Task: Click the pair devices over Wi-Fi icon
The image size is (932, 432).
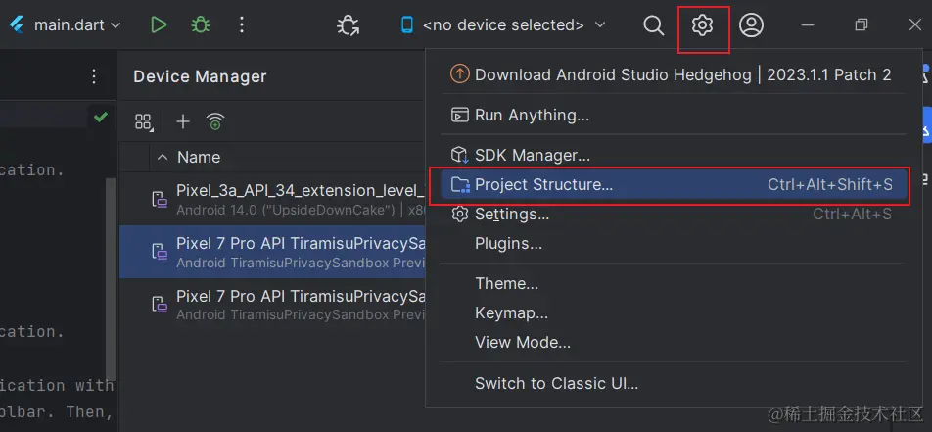Action: (215, 121)
